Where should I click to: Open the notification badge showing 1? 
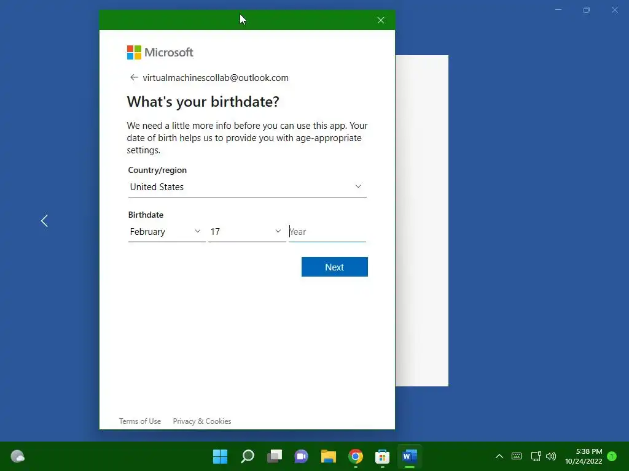coord(612,456)
